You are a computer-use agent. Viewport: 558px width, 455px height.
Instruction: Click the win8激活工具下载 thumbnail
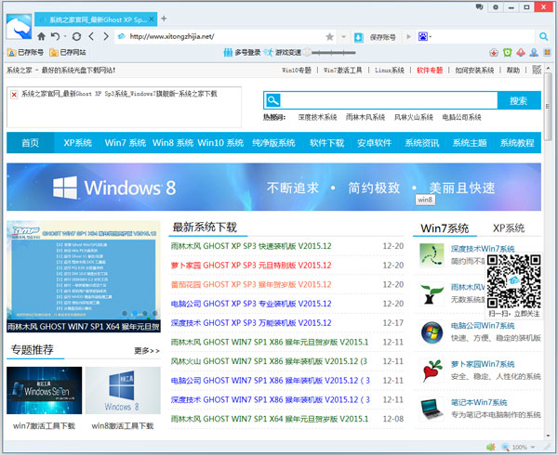[x=123, y=390]
